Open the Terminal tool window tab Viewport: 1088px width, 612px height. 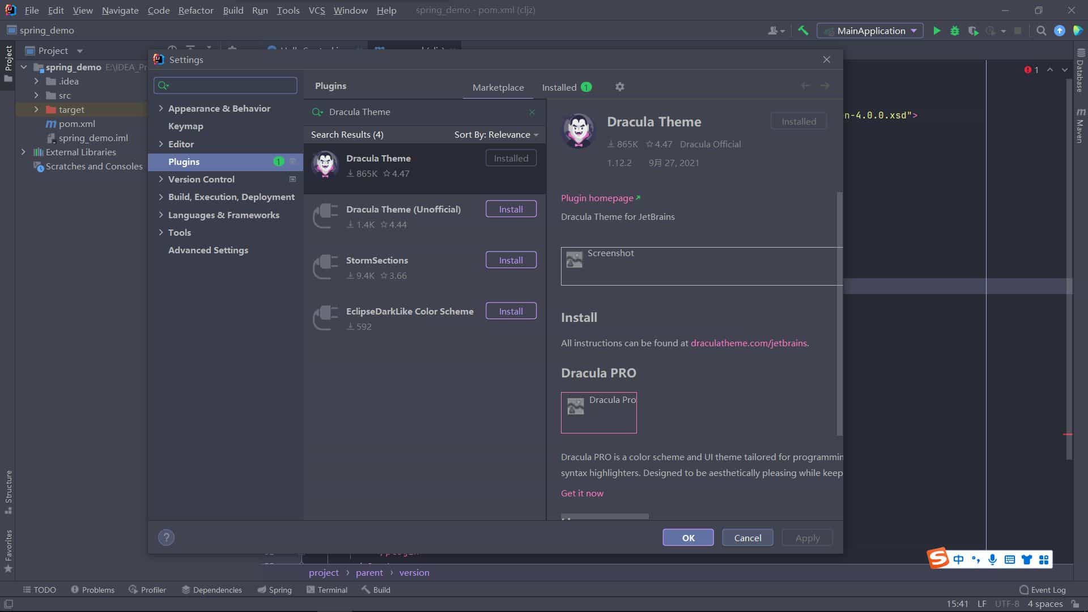tap(327, 590)
